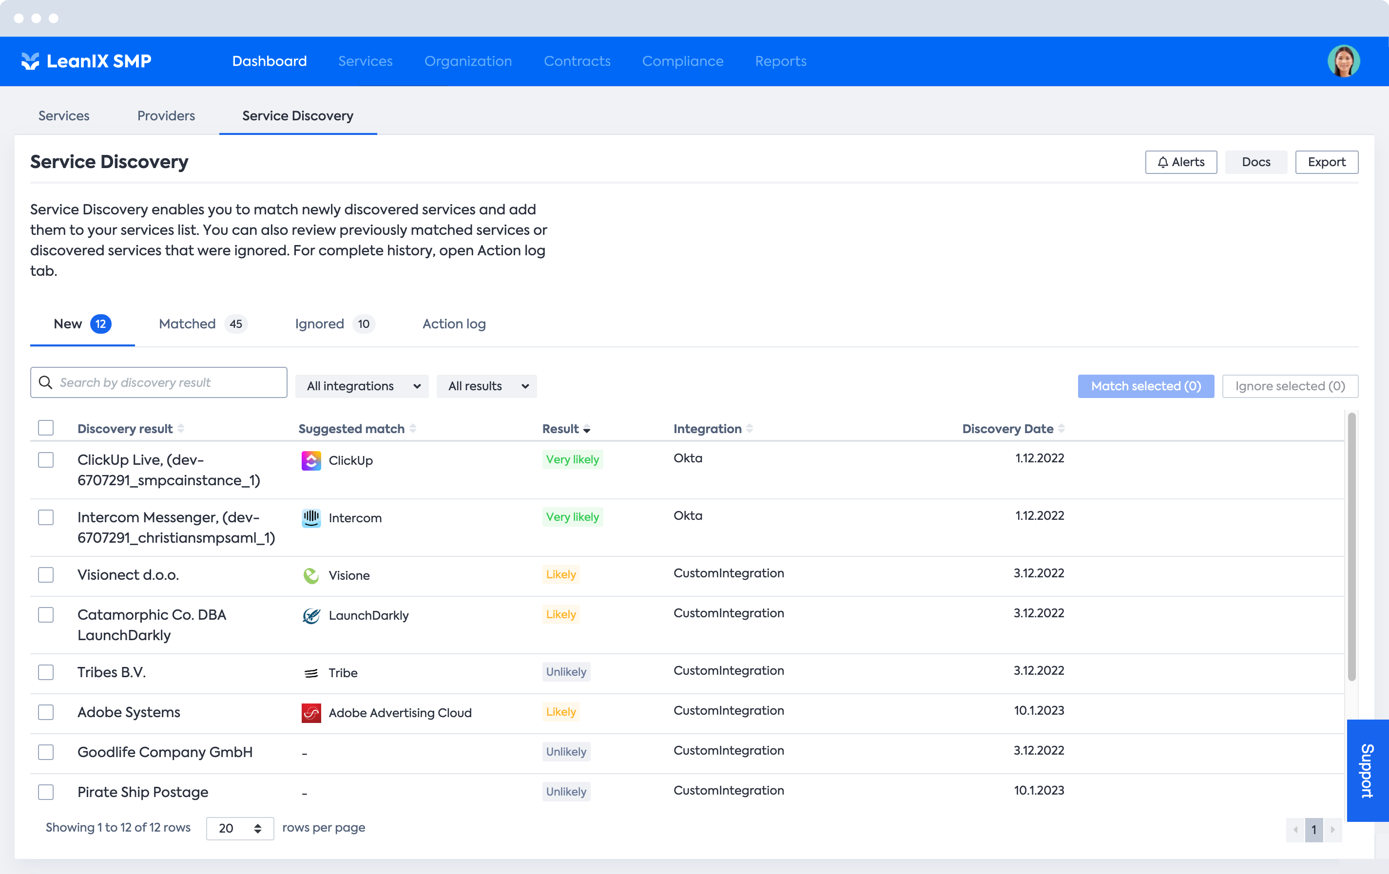1389x874 pixels.
Task: Check the Tribes B.V. row checkbox
Action: (46, 672)
